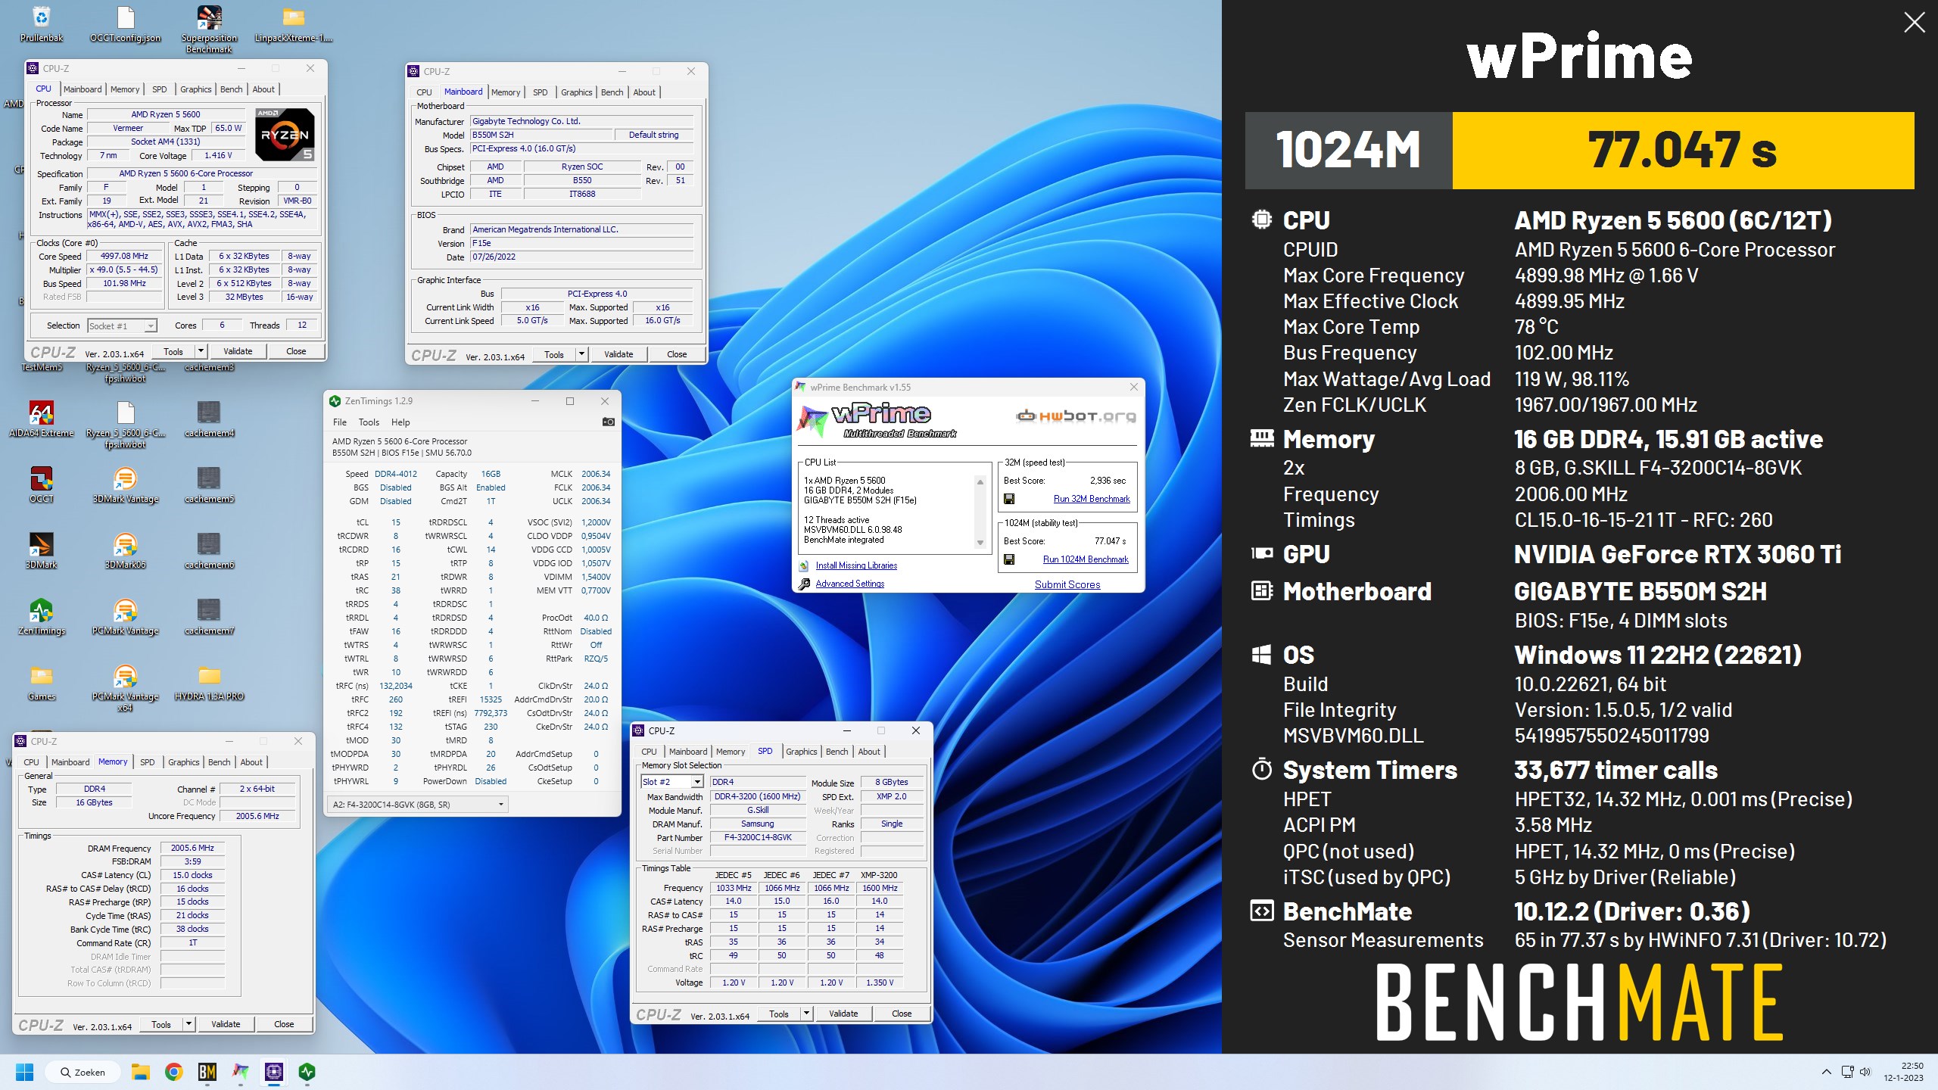This screenshot has width=1938, height=1090.
Task: Show hidden system tray icons chevron
Action: pyautogui.click(x=1826, y=1072)
